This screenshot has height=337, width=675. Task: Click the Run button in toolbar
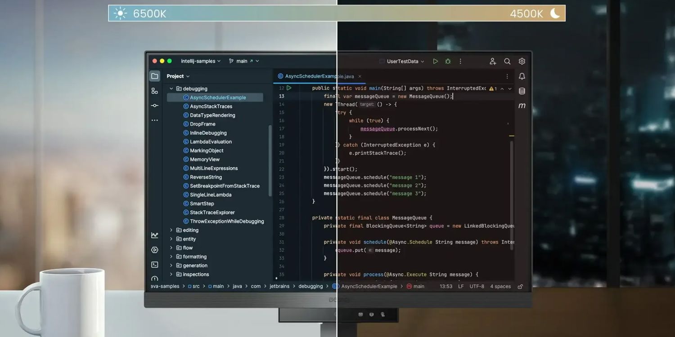435,61
